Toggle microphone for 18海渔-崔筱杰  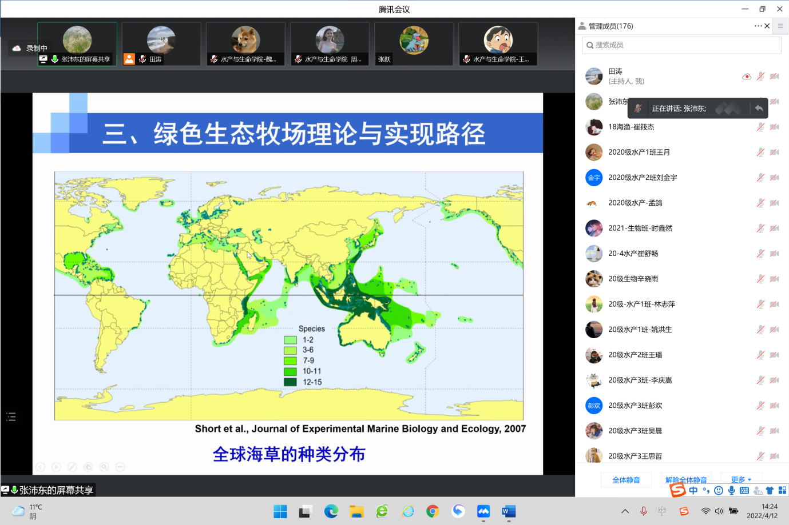pos(760,127)
